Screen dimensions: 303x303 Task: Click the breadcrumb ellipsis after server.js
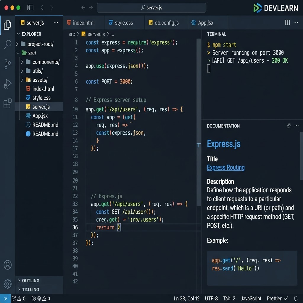click(112, 34)
